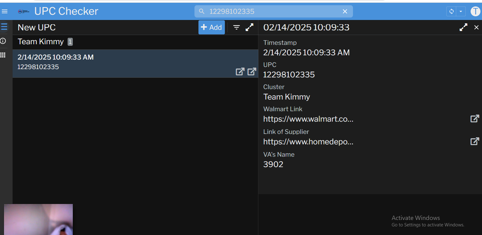Open first external link icon in row

[x=240, y=72]
